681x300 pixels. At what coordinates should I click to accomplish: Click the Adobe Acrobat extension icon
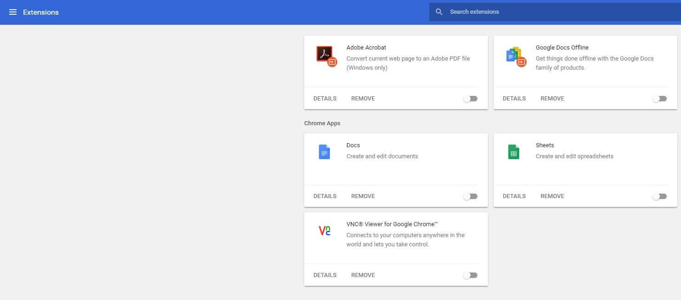point(327,56)
